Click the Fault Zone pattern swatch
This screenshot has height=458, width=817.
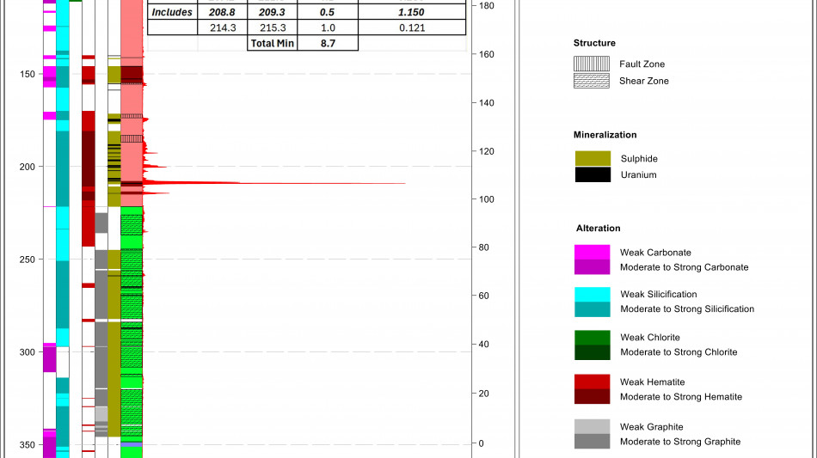click(592, 64)
